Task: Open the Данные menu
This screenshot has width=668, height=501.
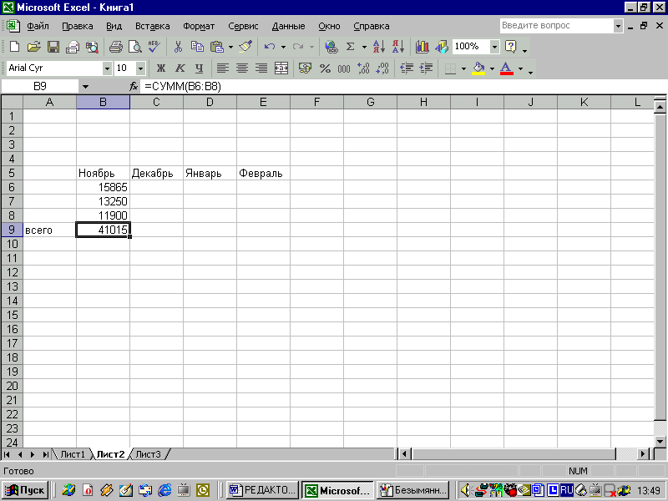Action: tap(288, 26)
